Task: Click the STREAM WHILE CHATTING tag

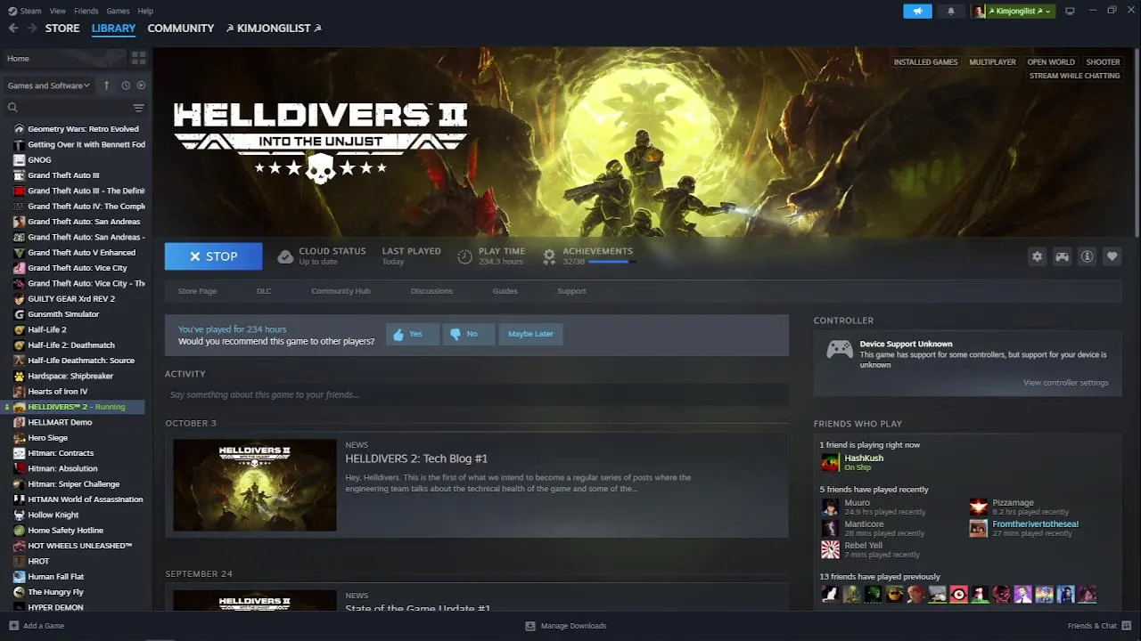Action: click(1074, 76)
